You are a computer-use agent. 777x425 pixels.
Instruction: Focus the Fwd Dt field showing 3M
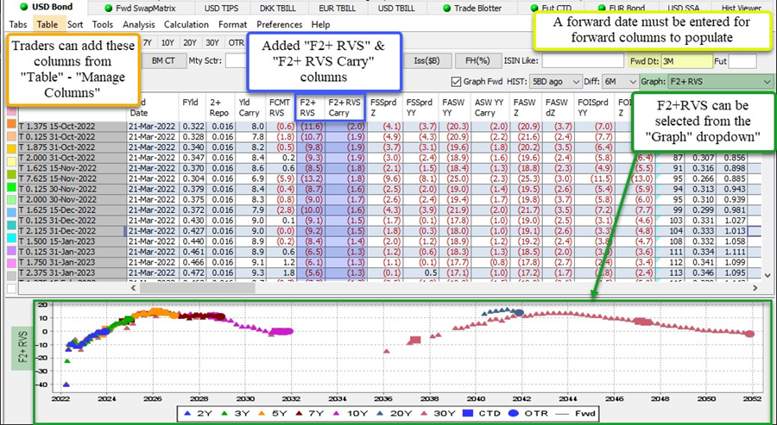(x=686, y=61)
